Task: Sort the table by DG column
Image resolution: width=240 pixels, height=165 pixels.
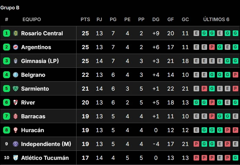Action: click(156, 19)
